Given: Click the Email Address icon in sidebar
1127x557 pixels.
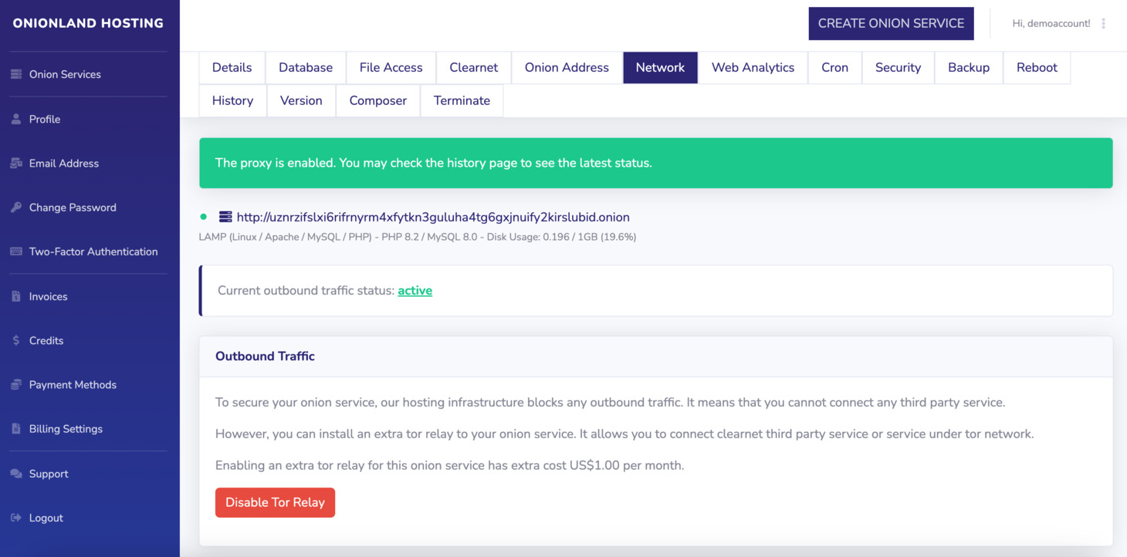Looking at the screenshot, I should 16,163.
